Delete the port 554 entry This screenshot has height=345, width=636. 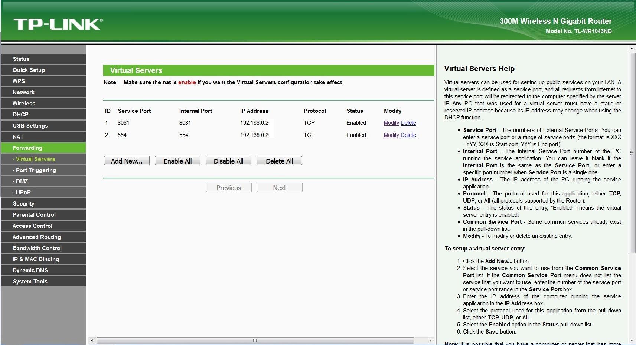pos(408,135)
